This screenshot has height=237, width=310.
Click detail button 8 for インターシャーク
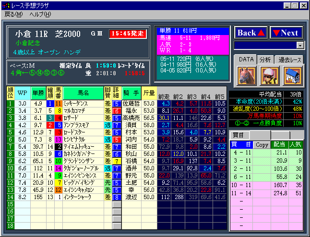click(117, 197)
